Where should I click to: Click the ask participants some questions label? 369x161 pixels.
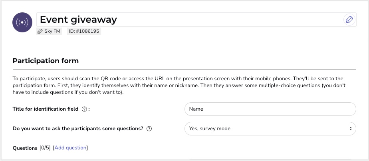[78, 129]
